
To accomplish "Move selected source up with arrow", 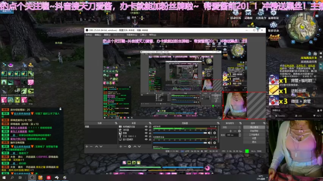I will coord(135,146).
